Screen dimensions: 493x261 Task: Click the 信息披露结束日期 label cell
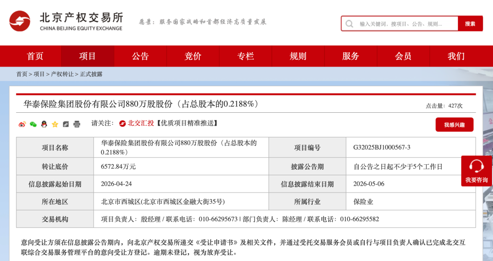[x=307, y=184]
